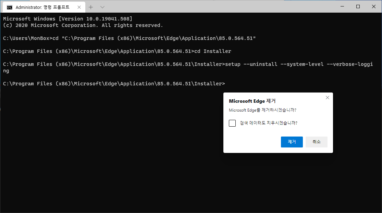This screenshot has height=213, width=382.
Task: Click the 제거 button
Action: pos(292,142)
